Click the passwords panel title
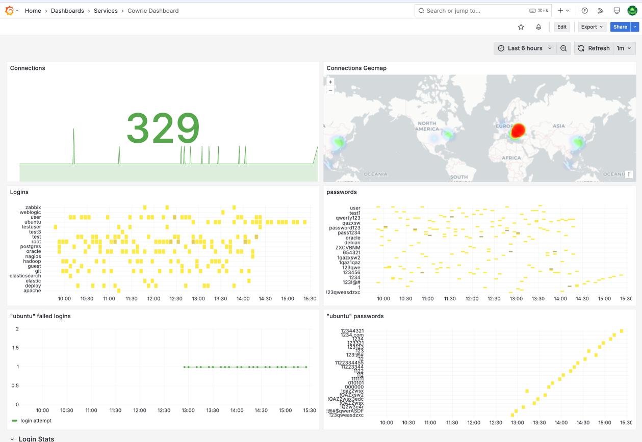 (x=342, y=192)
